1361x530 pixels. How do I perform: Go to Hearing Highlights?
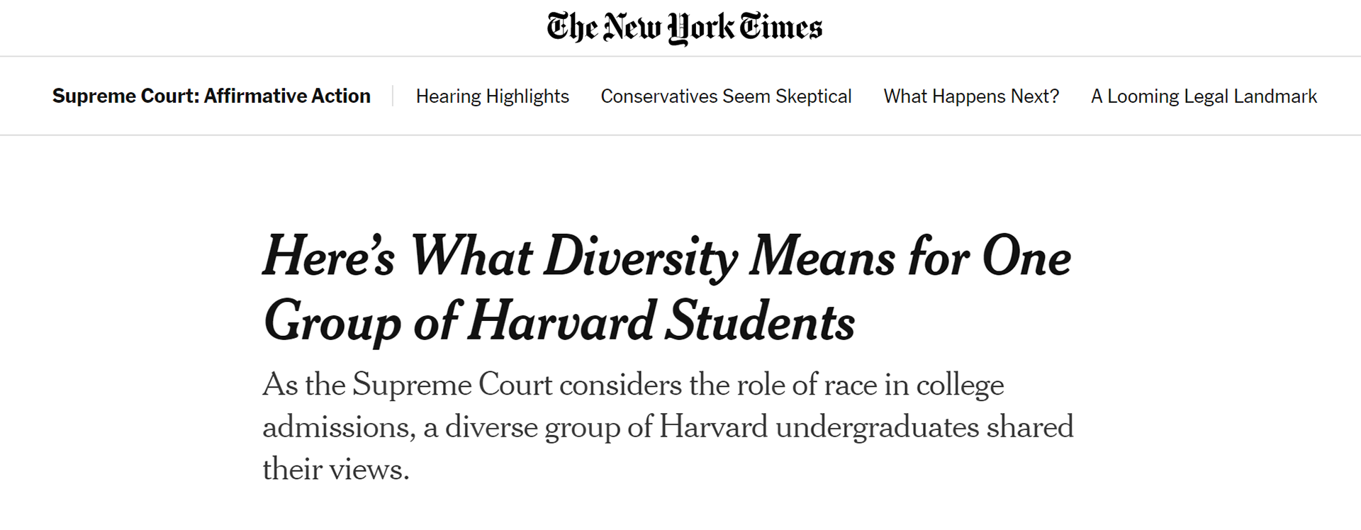(x=492, y=96)
